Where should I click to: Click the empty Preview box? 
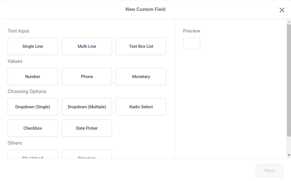click(x=192, y=43)
